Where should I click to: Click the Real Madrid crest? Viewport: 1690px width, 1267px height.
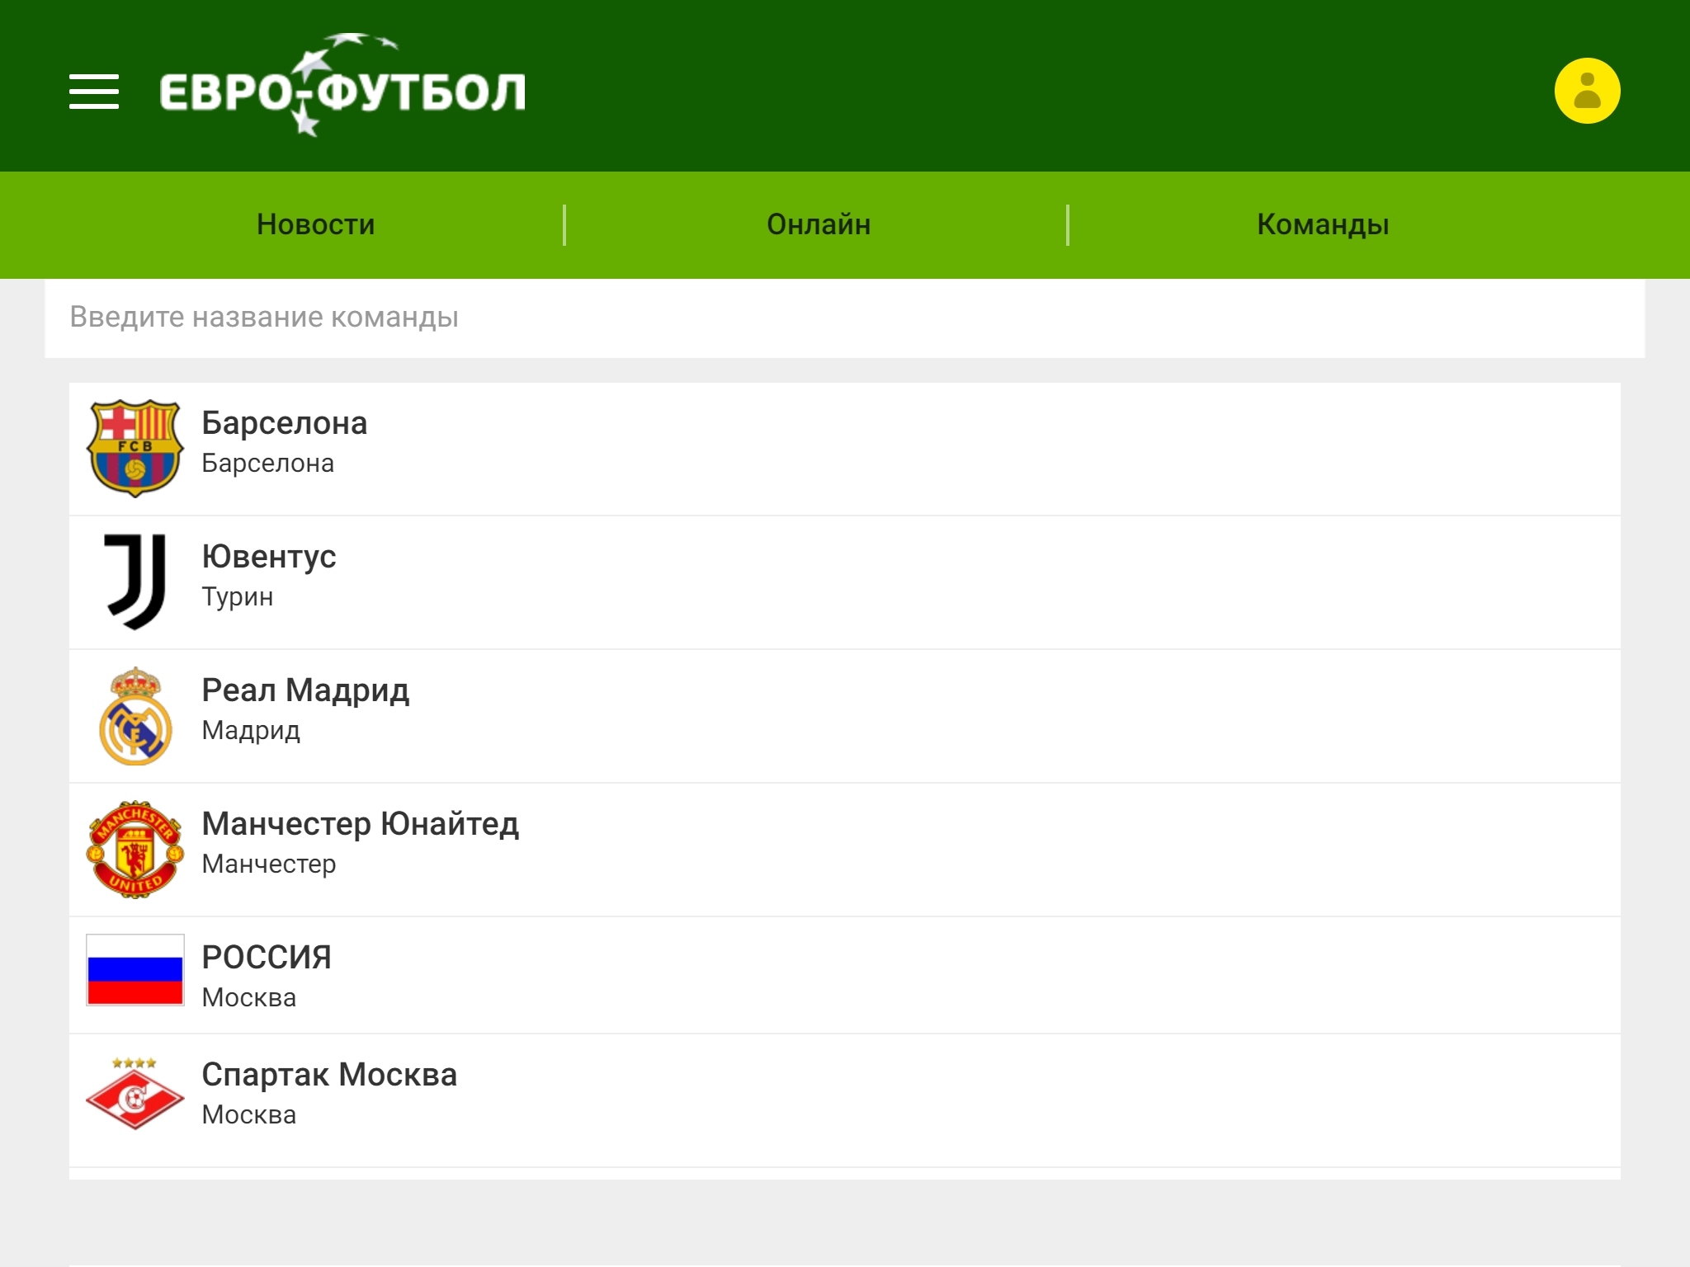pos(135,716)
